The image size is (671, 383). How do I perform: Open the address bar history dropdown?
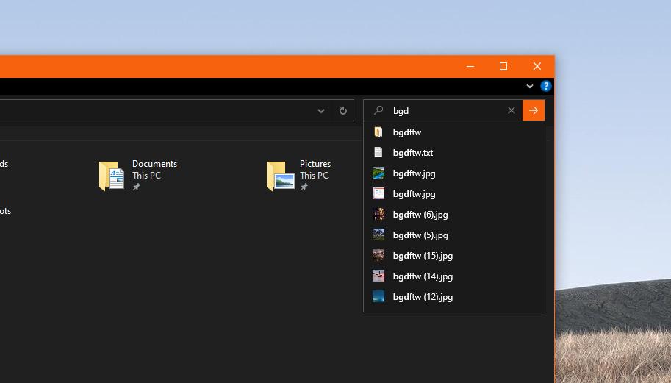[x=321, y=111]
